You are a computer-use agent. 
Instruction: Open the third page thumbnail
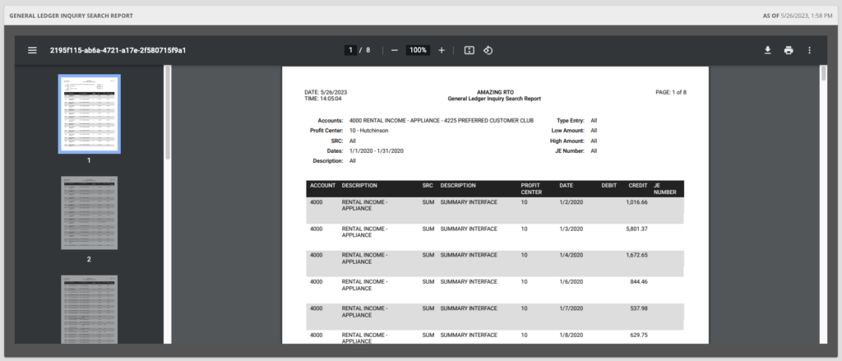pos(89,308)
